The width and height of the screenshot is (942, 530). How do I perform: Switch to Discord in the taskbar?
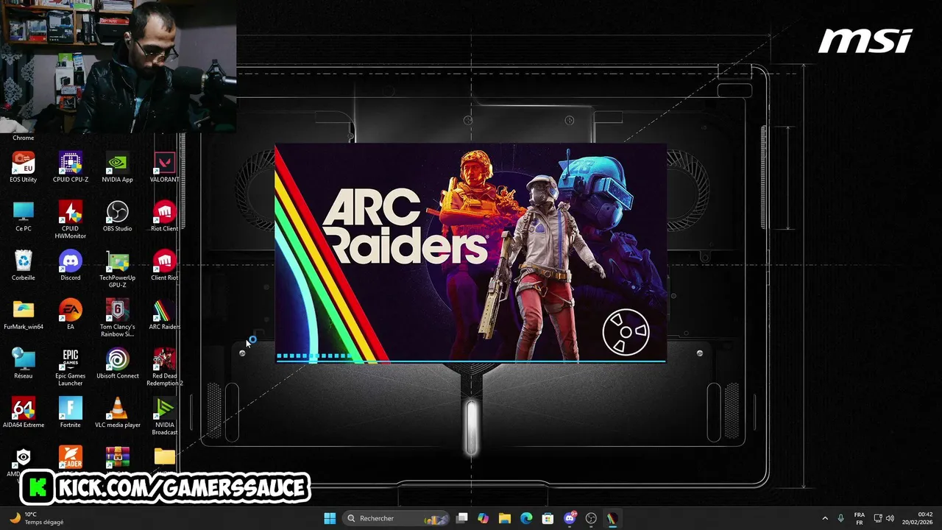pos(570,518)
